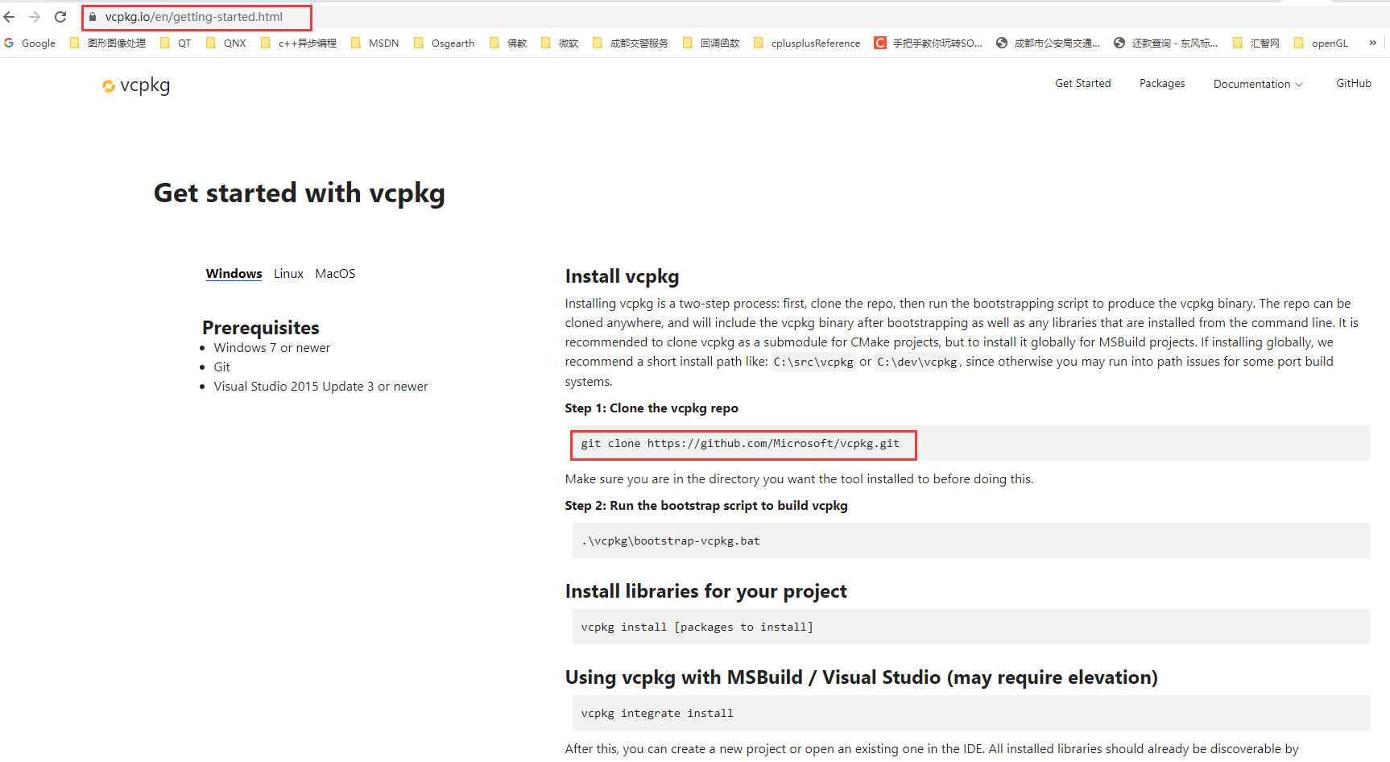Click the git clone command code block

(740, 444)
